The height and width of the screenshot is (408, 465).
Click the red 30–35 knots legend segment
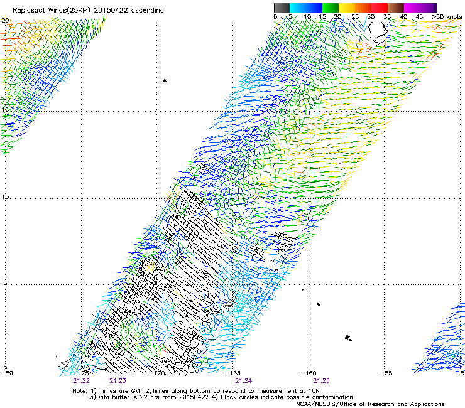380,8
